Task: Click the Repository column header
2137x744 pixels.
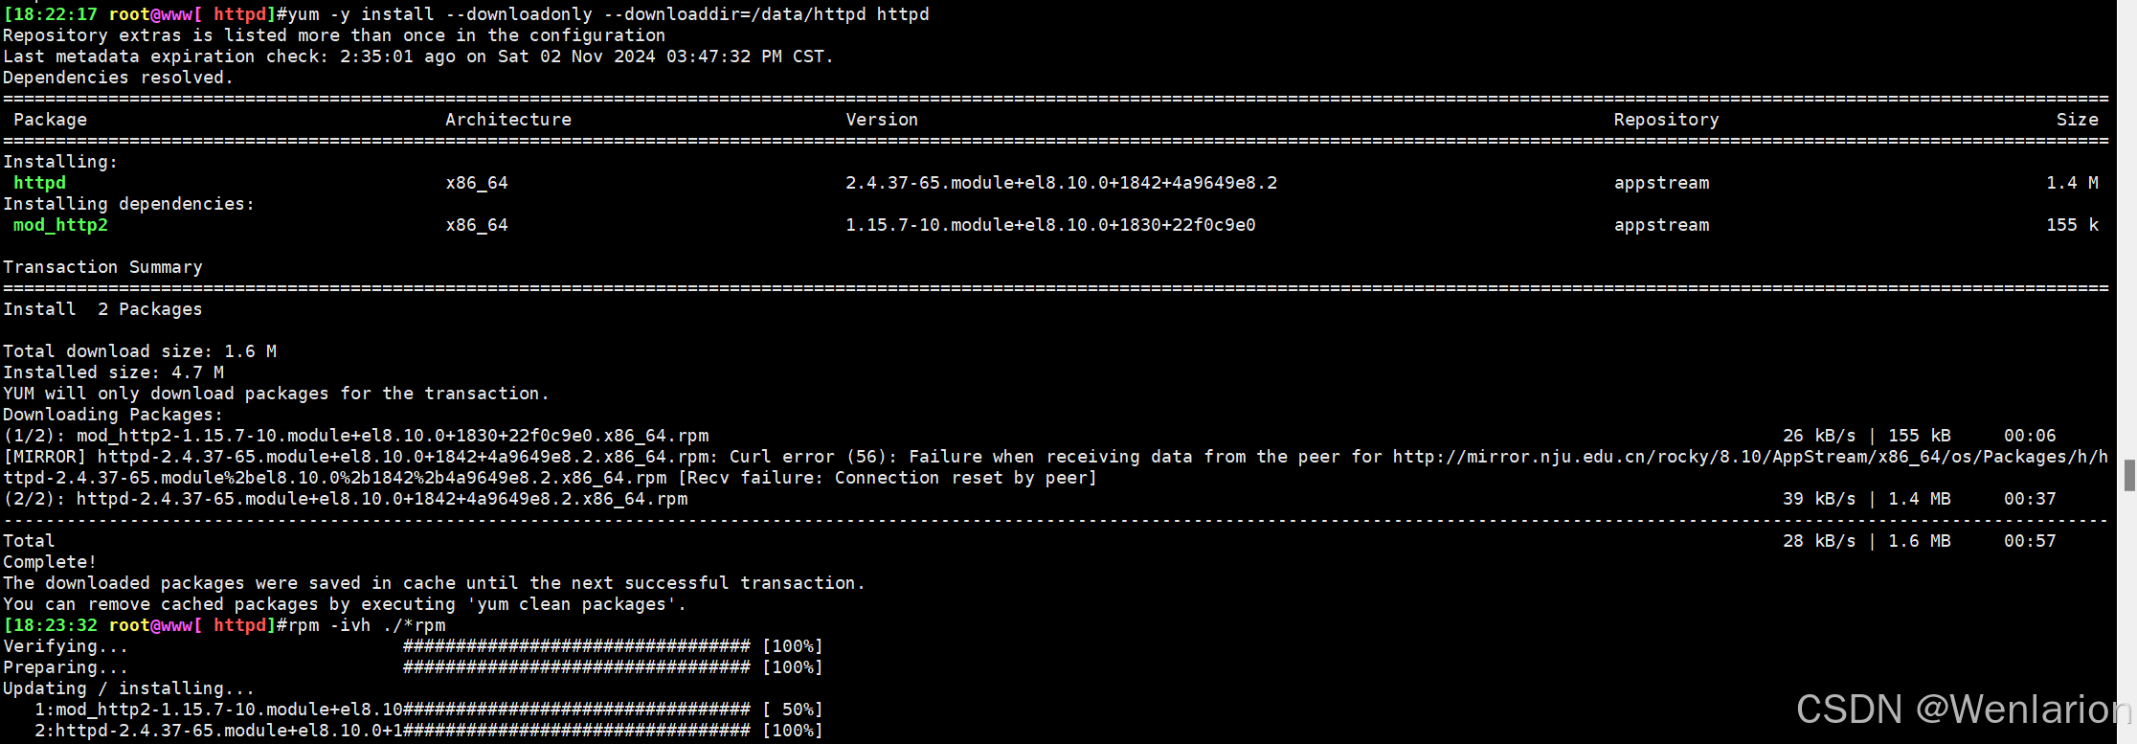Action: 1666,120
